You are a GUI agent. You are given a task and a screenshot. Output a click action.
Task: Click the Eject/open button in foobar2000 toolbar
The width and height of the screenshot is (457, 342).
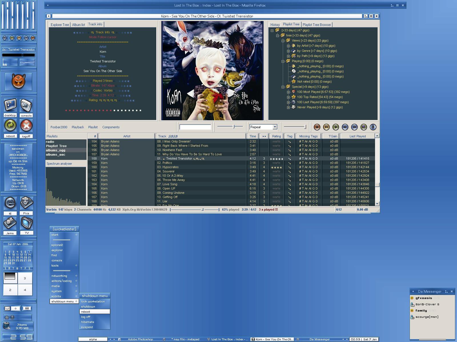click(x=373, y=127)
